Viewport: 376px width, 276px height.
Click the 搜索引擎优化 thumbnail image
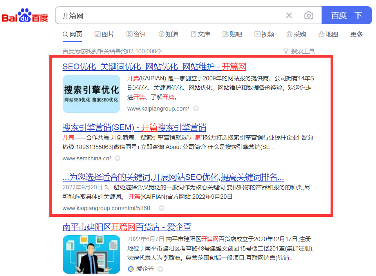91,94
